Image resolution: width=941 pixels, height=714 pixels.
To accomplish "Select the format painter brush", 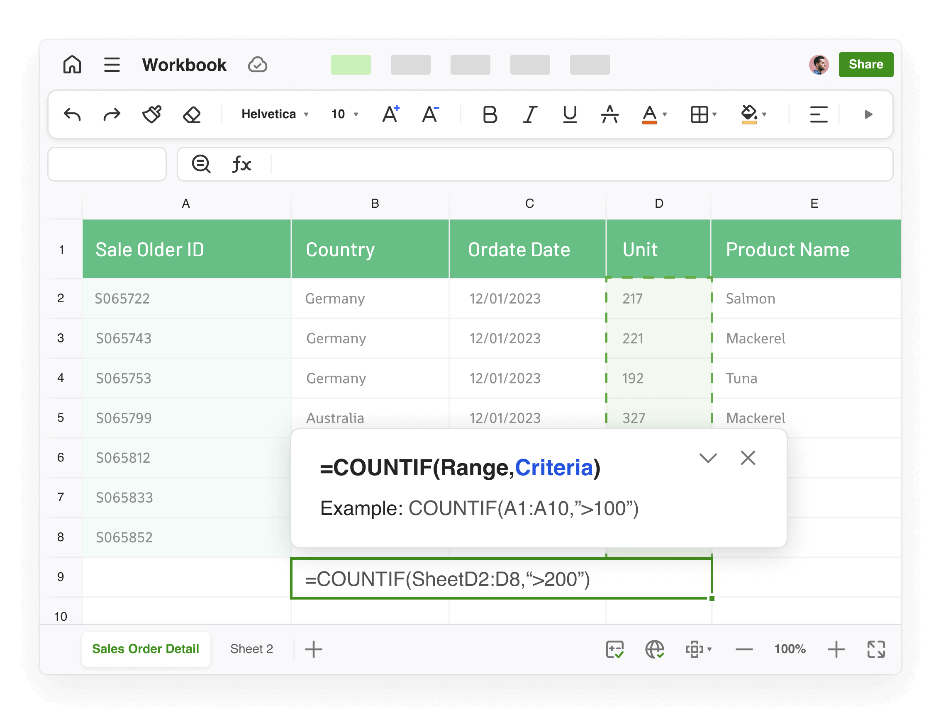I will 152,114.
